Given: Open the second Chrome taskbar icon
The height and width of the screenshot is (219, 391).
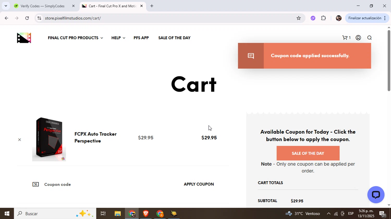Looking at the screenshot, I should pos(160,214).
